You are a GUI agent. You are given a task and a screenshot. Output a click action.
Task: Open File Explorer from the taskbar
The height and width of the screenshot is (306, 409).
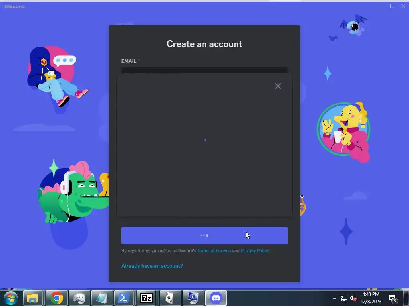(x=33, y=298)
